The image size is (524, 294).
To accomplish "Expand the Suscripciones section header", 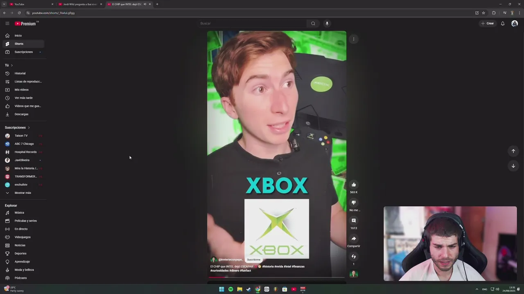I will 18,128.
